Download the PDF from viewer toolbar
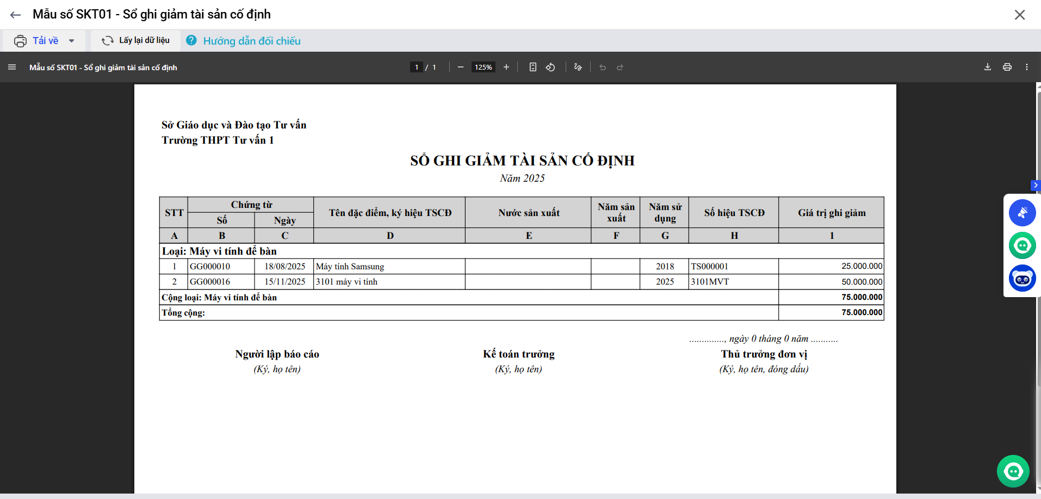This screenshot has width=1041, height=499. point(988,67)
